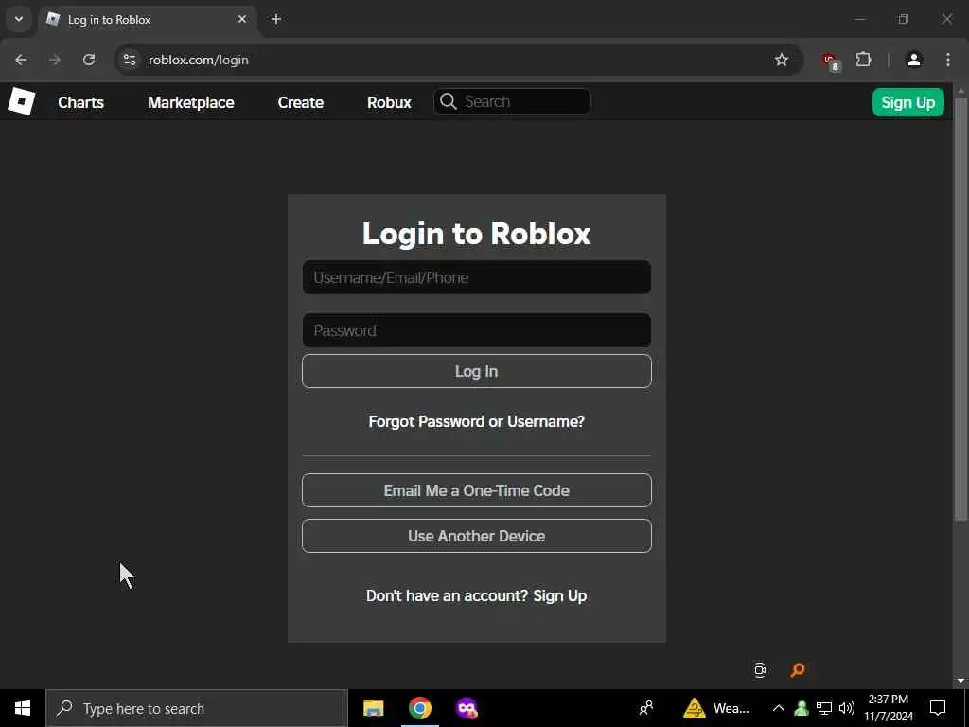Click the orange magnifier icon near the page bottom
Viewport: 969px width, 727px height.
798,670
